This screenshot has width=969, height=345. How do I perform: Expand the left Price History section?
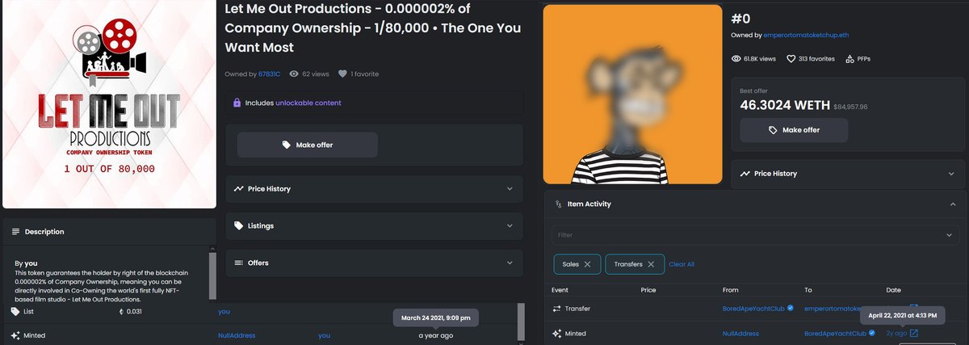(x=375, y=188)
